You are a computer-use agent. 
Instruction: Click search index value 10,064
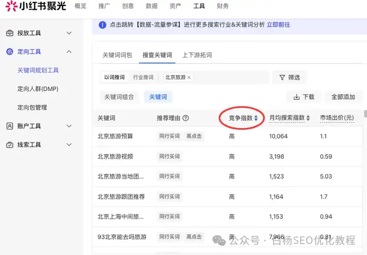coord(278,136)
